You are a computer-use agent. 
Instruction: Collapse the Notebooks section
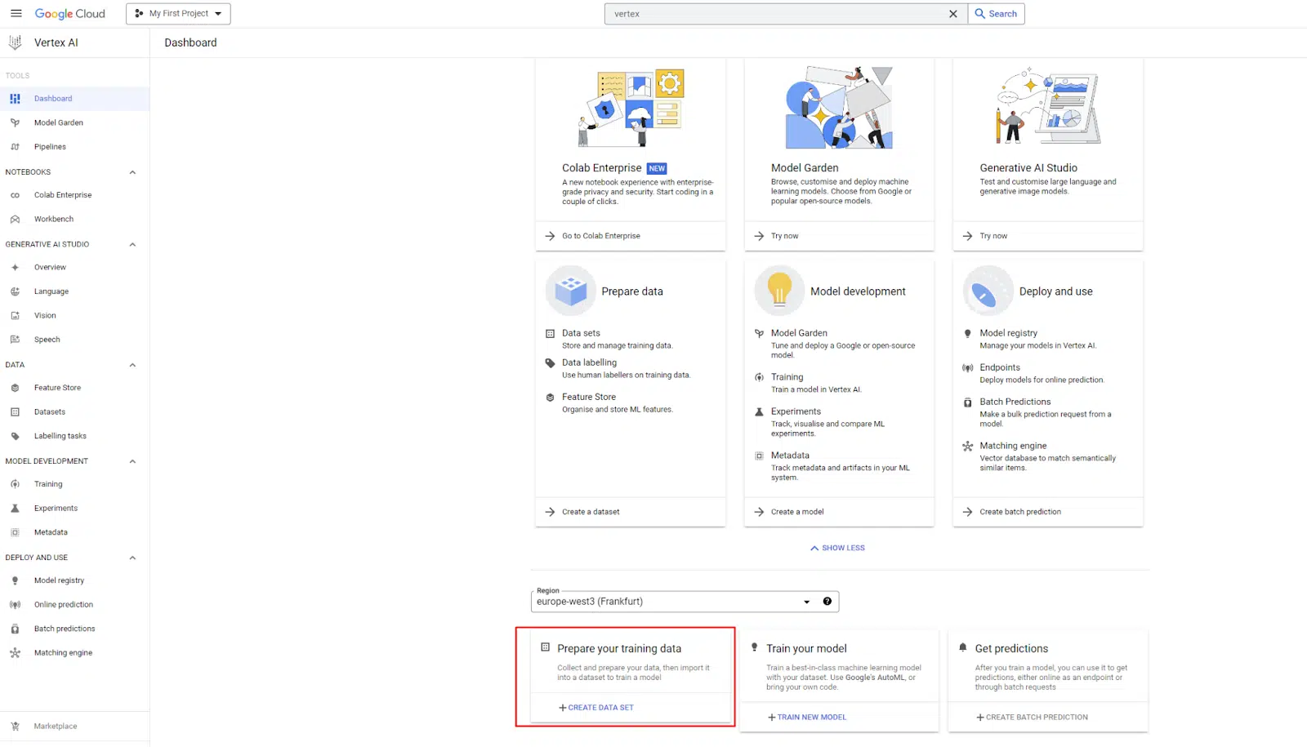[132, 172]
